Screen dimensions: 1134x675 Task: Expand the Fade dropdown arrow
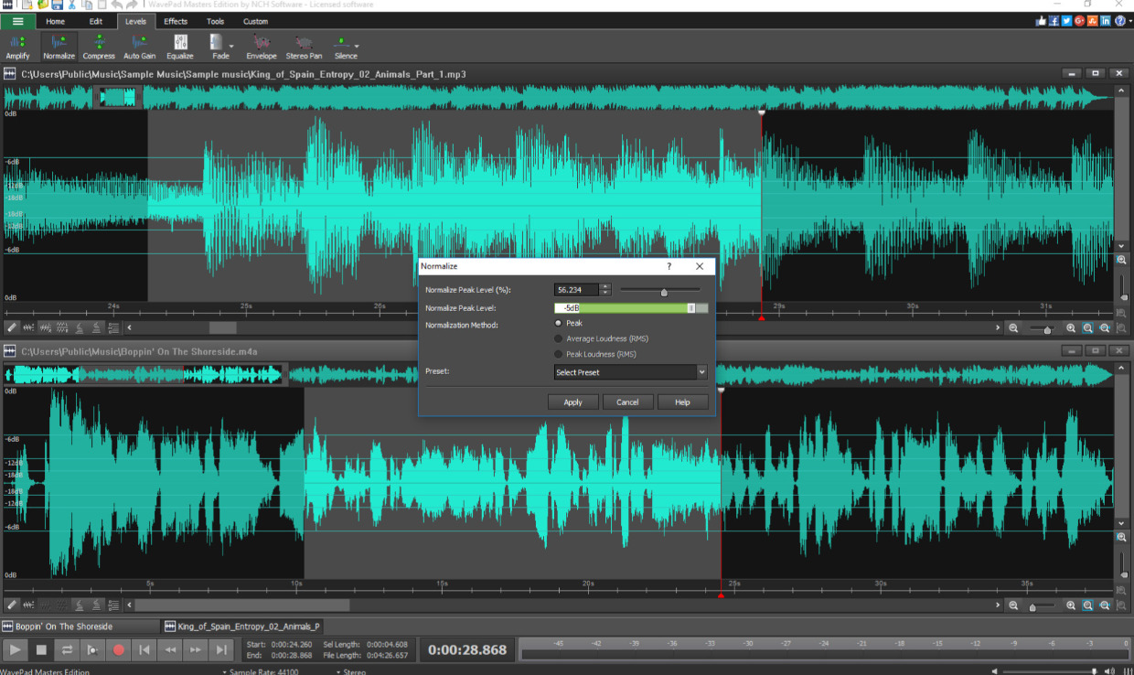pyautogui.click(x=231, y=46)
